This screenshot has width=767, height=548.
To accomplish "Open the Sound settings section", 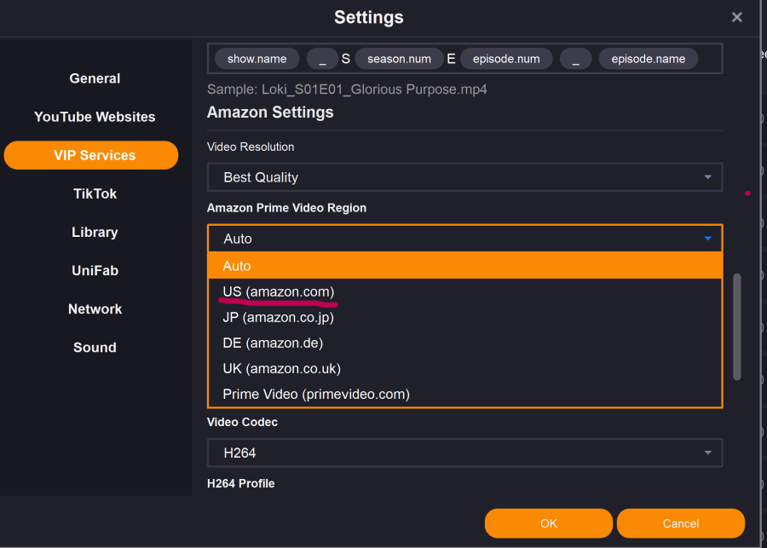I will coord(95,348).
